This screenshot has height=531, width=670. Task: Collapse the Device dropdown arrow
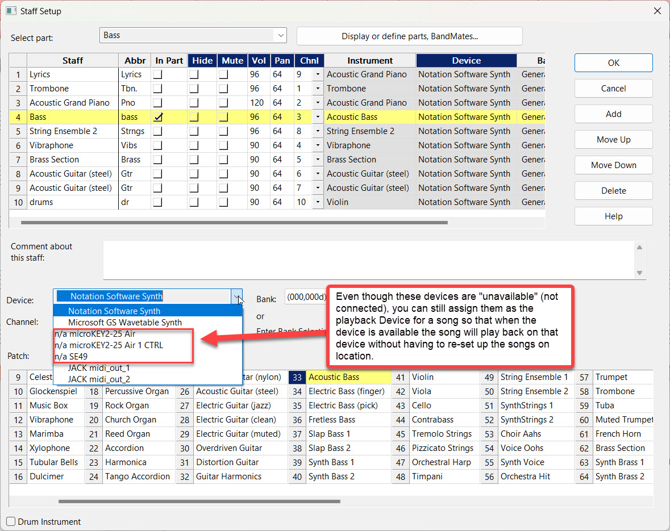(236, 296)
